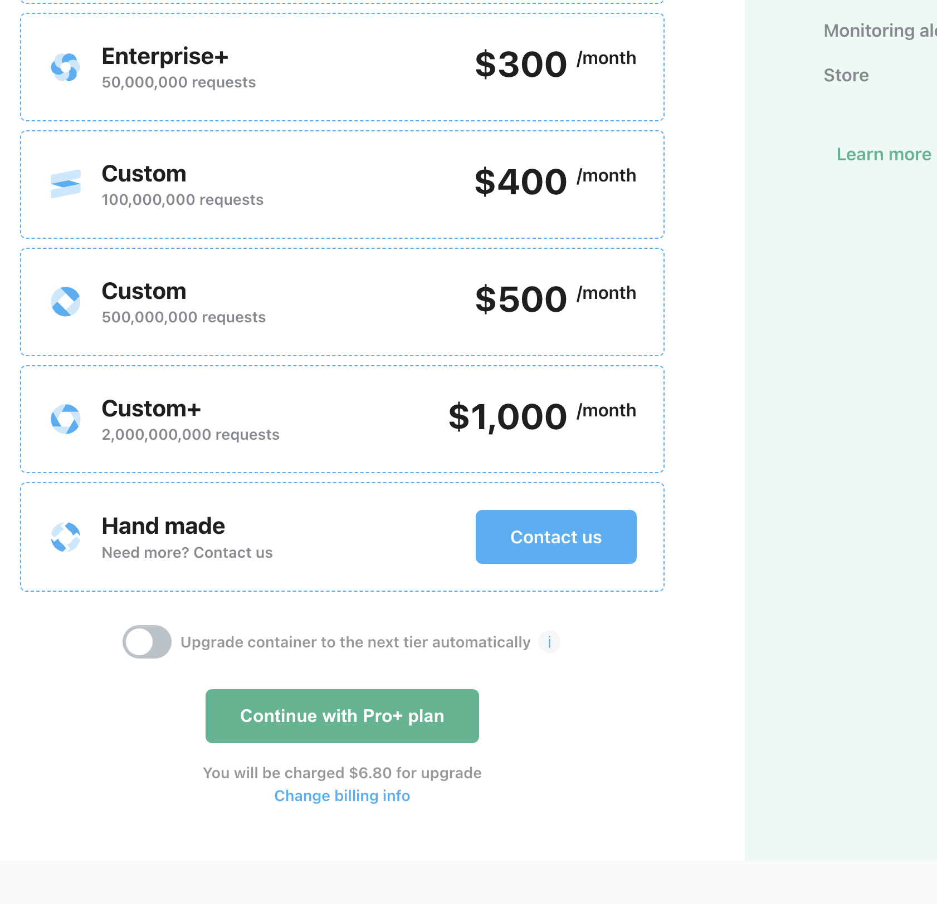Select the Custom+ plan title

point(151,409)
